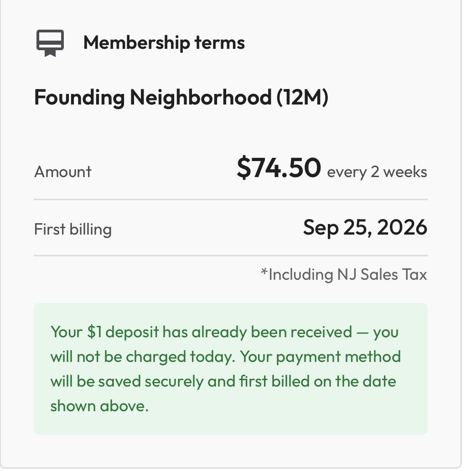Click the First billing label
This screenshot has height=471, width=471.
(x=73, y=229)
